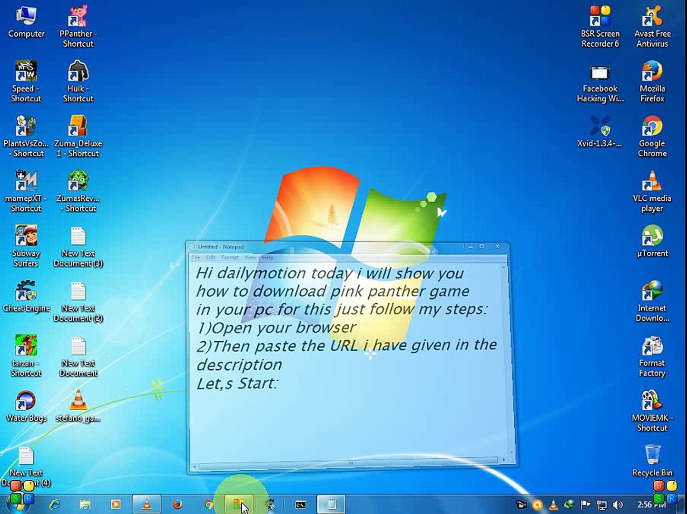
Task: Select the Zuma_Deluxe 1 shortcut icon
Action: tap(78, 137)
